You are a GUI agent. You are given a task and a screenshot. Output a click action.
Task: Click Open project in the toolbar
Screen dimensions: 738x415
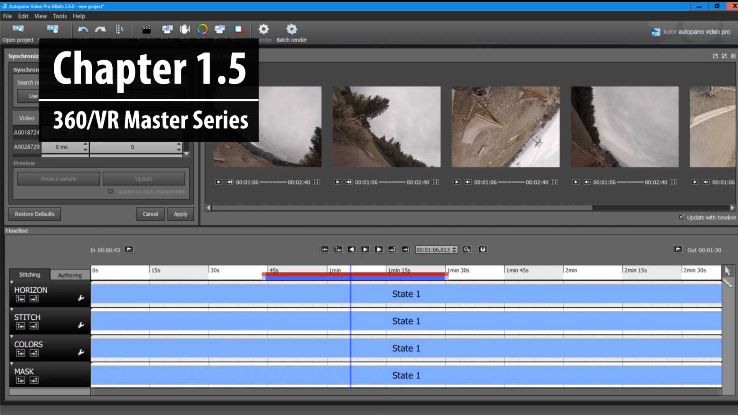pyautogui.click(x=18, y=32)
